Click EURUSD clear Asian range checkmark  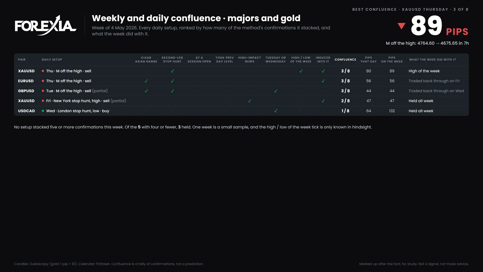click(x=146, y=81)
